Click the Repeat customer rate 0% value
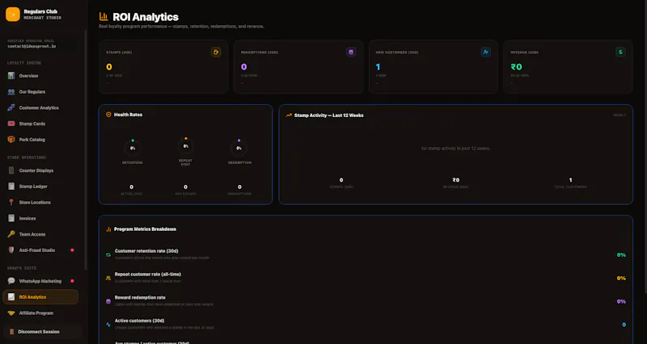The image size is (647, 344). (x=621, y=278)
